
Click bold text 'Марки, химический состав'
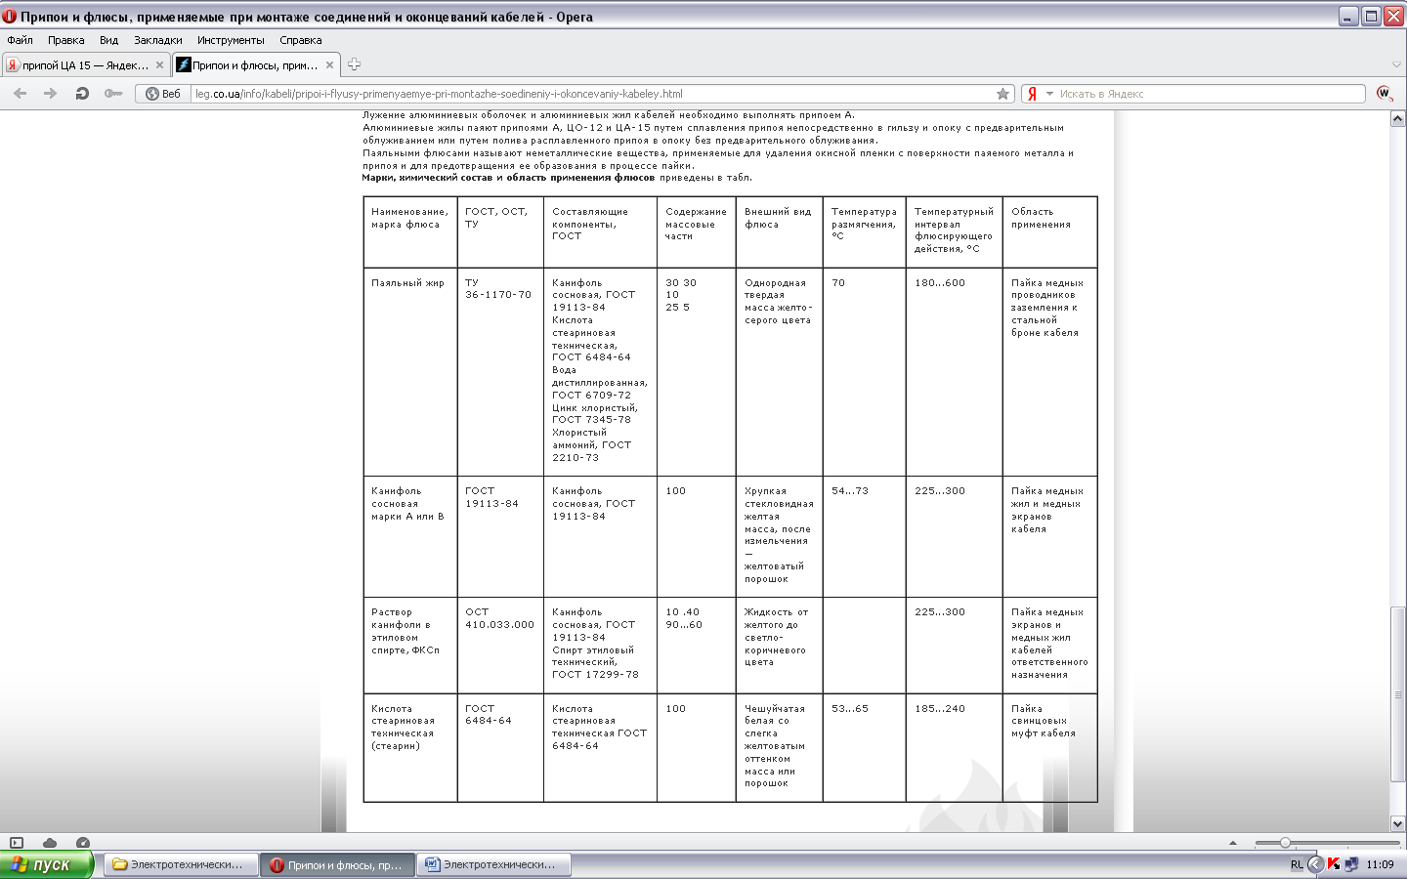427,178
